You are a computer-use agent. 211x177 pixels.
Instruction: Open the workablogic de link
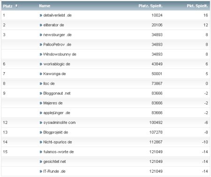click(57, 64)
